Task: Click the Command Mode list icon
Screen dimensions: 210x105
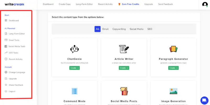Action: (75, 91)
